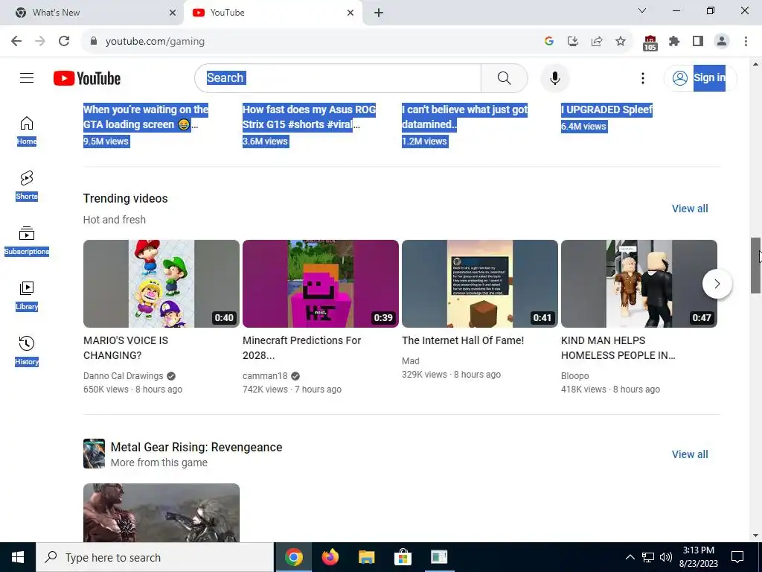Click the Metal Gear Rising game icon
762x572 pixels.
pyautogui.click(x=94, y=454)
